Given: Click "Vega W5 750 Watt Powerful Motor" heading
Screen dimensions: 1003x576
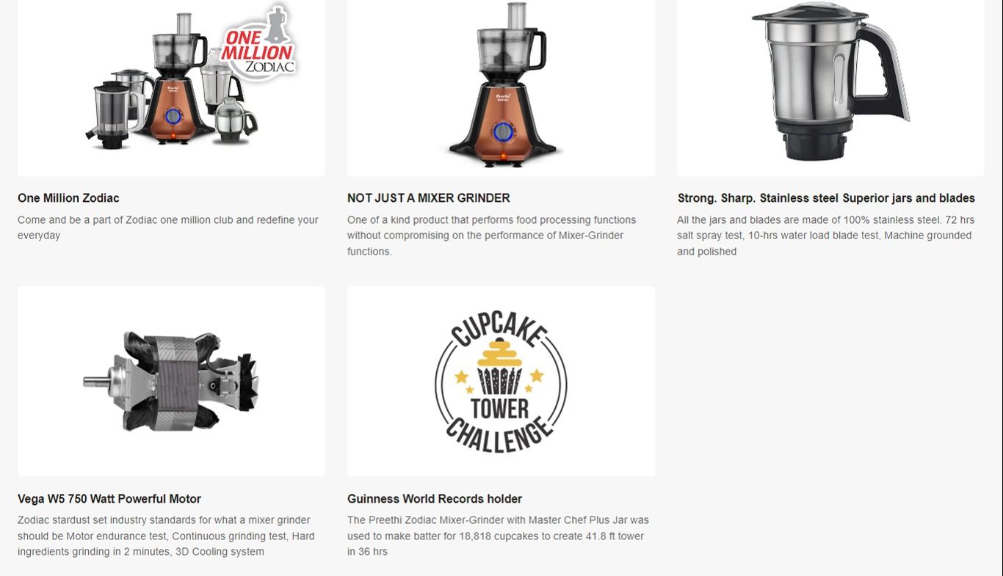Looking at the screenshot, I should pos(109,499).
